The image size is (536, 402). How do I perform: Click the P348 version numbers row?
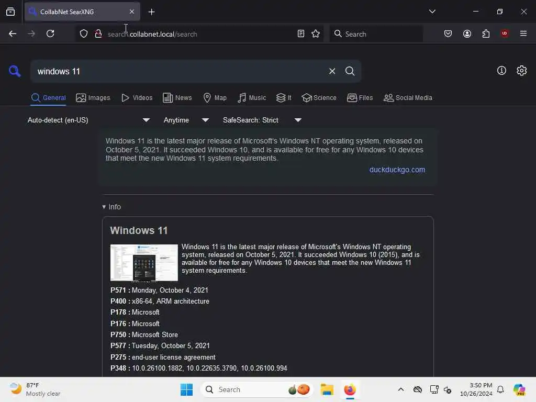click(198, 368)
